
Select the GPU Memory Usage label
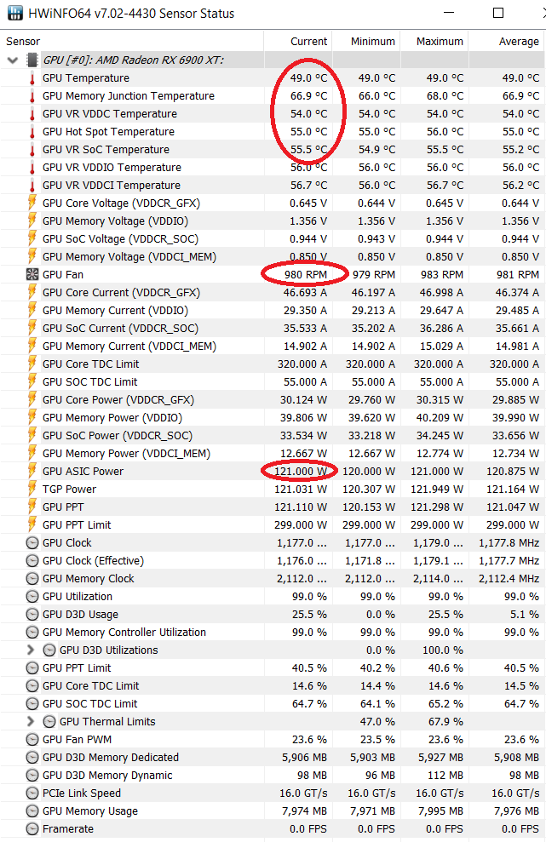[90, 810]
